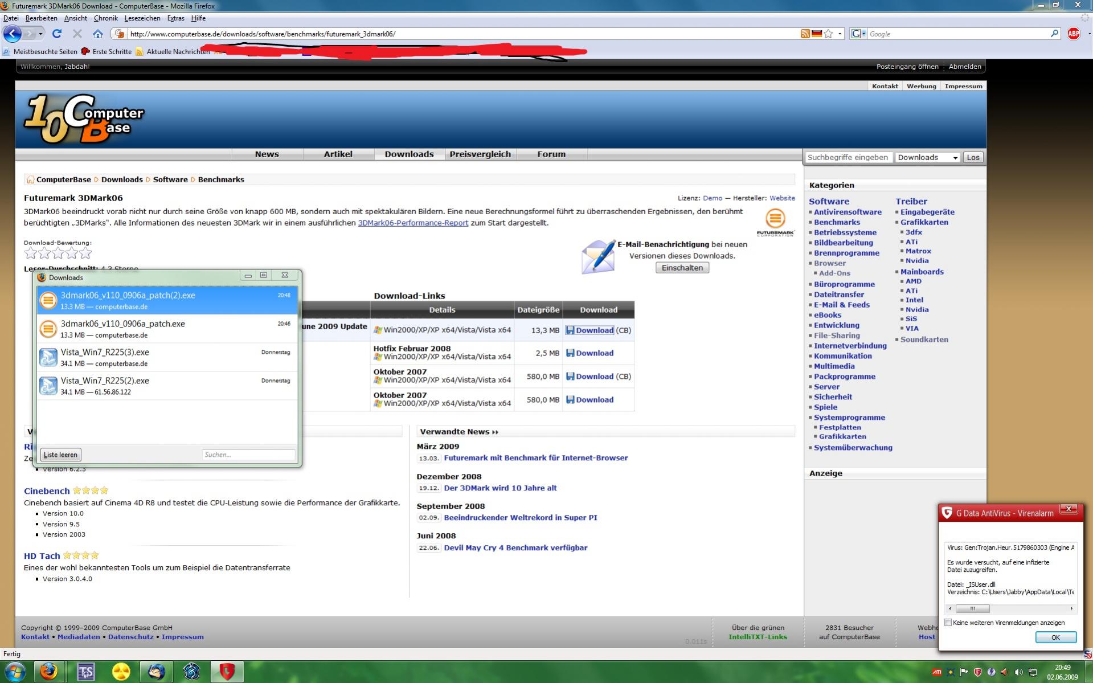Click the Einschalten button
Screen dimensions: 1093x683
pos(682,268)
